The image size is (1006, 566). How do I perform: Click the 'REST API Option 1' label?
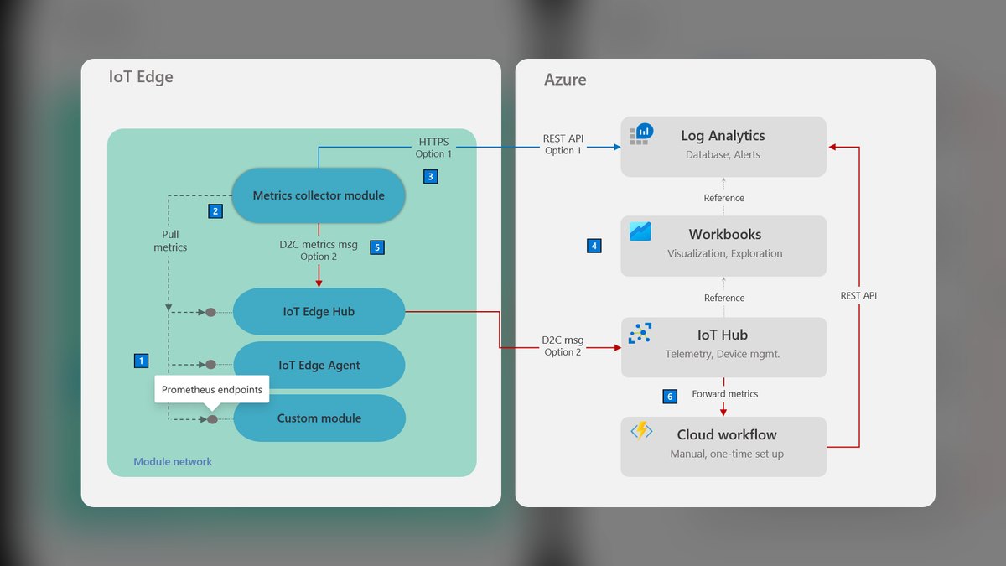pyautogui.click(x=563, y=144)
